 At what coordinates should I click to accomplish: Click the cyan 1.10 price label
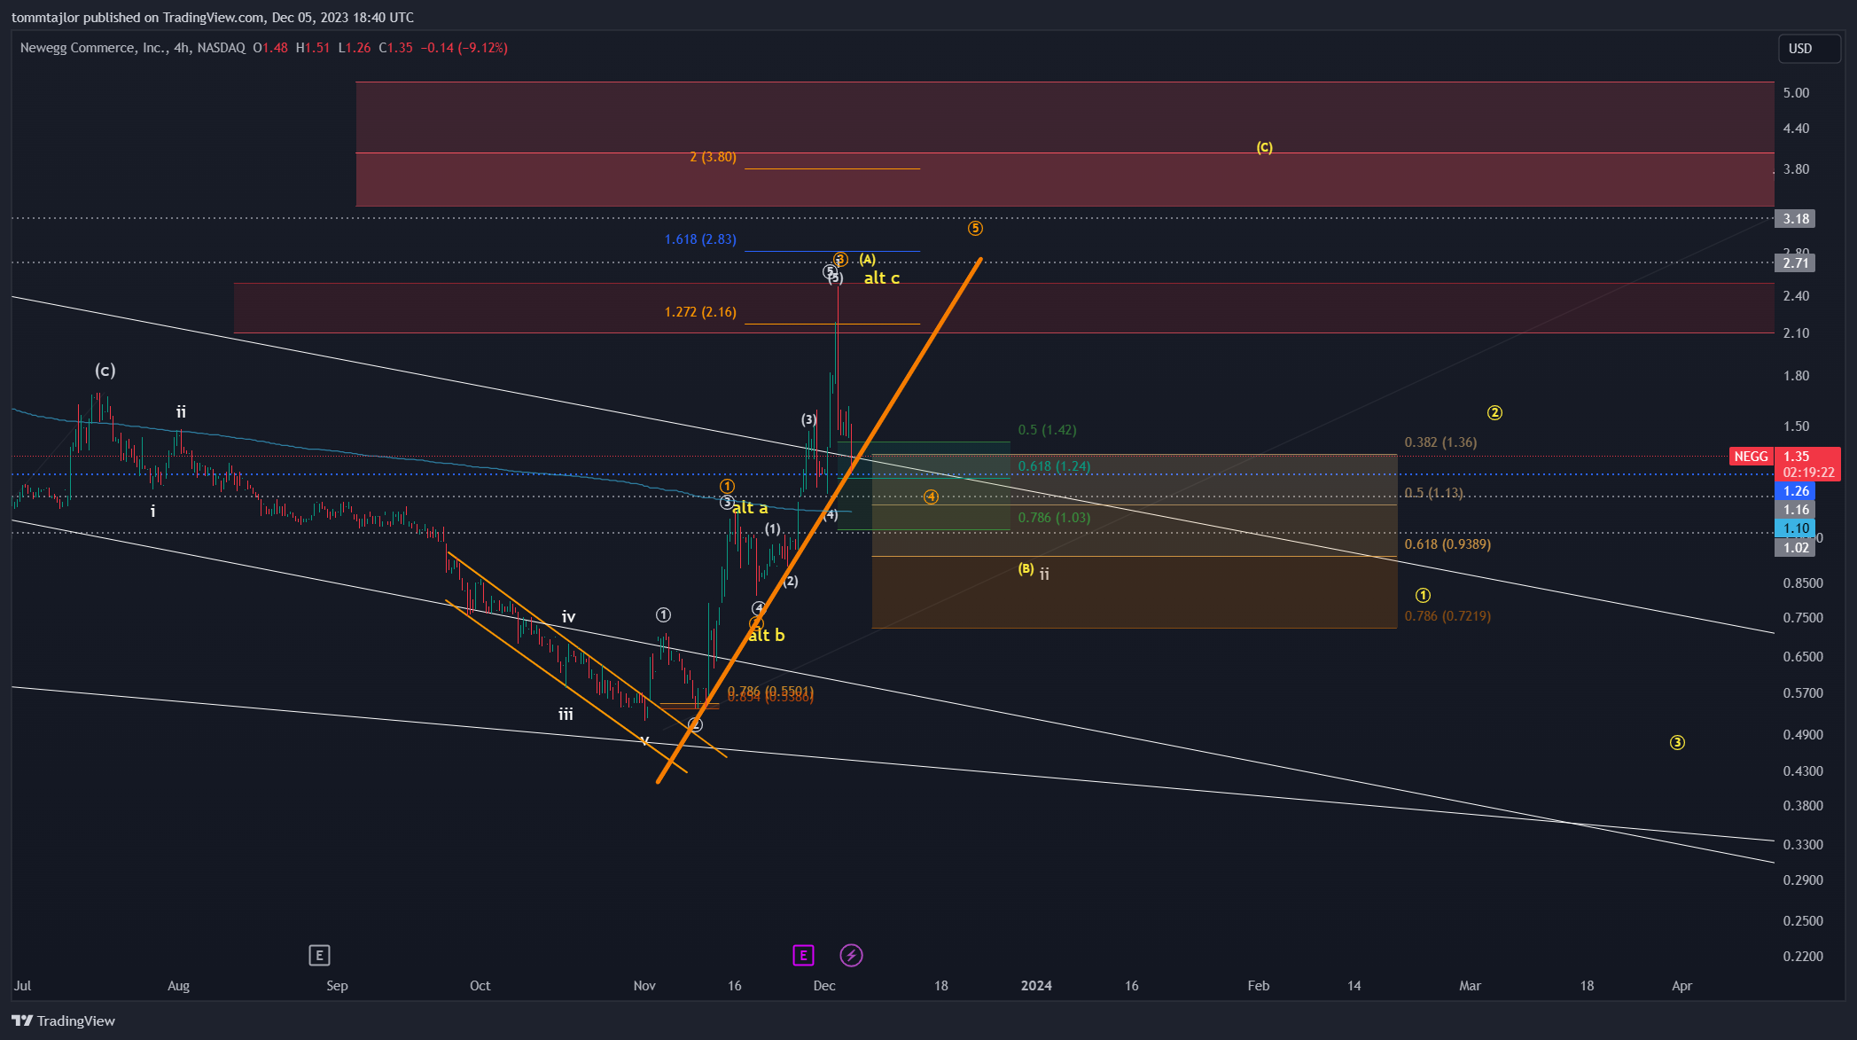pos(1795,528)
